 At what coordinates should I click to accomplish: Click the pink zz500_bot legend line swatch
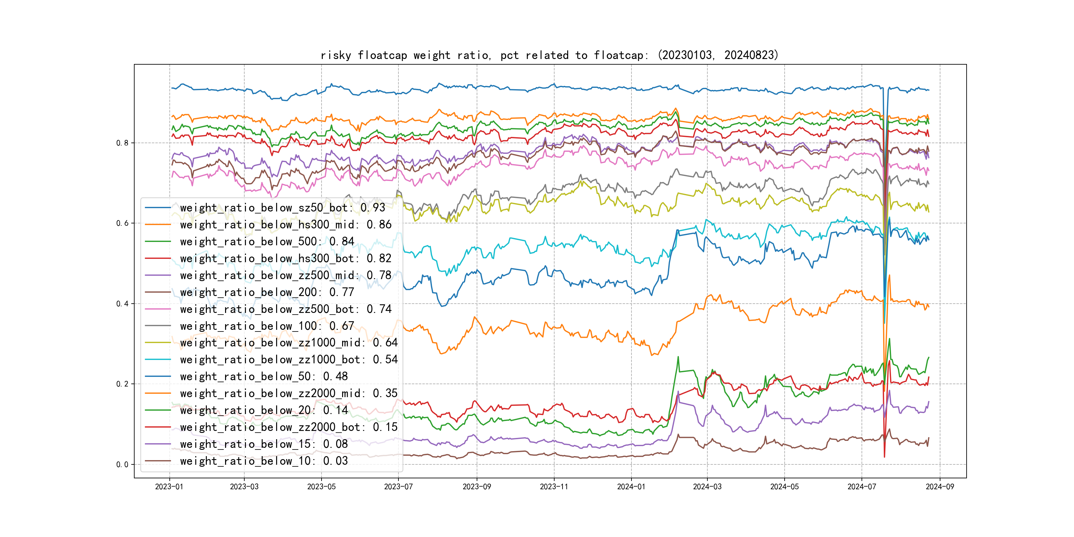click(x=158, y=309)
